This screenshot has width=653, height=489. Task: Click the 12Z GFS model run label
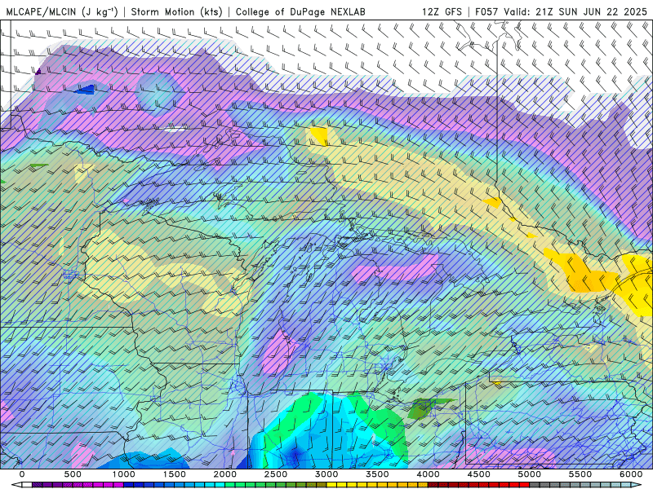coord(442,11)
